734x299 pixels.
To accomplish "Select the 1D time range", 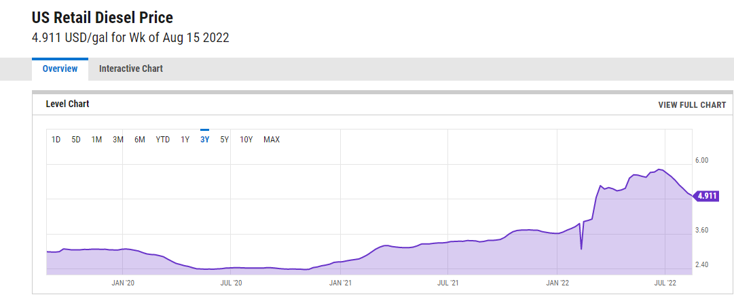I will click(x=56, y=139).
